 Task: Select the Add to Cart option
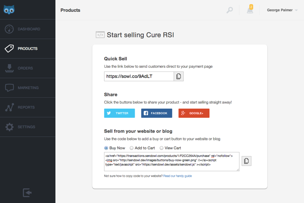(x=132, y=148)
